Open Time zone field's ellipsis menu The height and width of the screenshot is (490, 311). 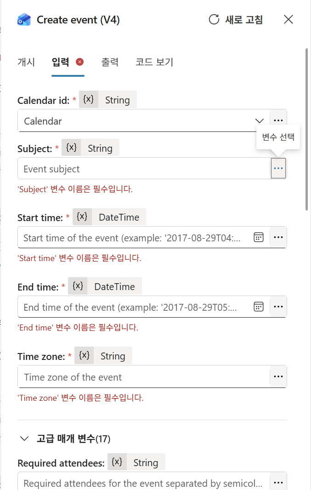278,376
